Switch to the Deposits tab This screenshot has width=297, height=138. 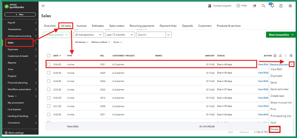187,26
